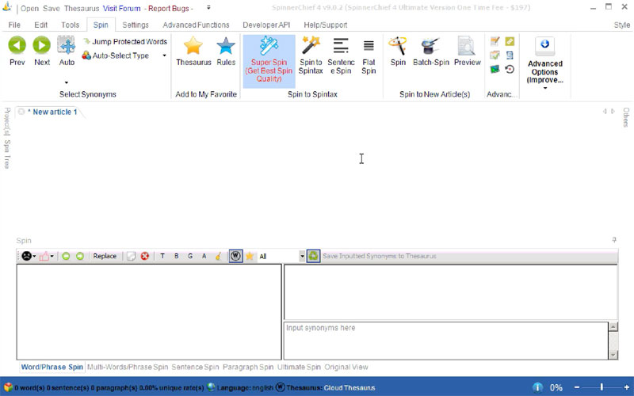Click the green right arrow in Spin toolbar
This screenshot has width=634, height=396.
(80, 256)
